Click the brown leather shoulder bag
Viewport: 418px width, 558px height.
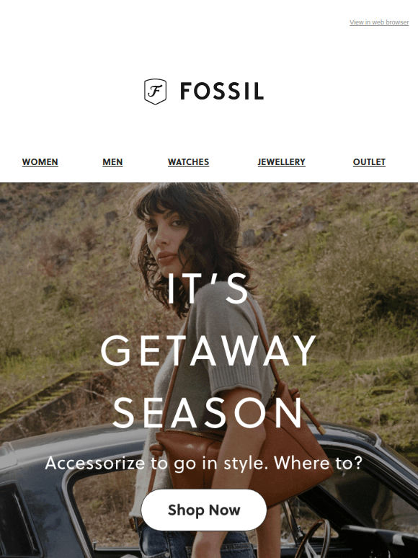click(242, 452)
